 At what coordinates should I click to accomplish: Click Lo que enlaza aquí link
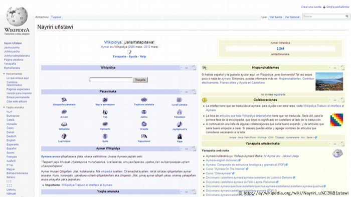18,78
